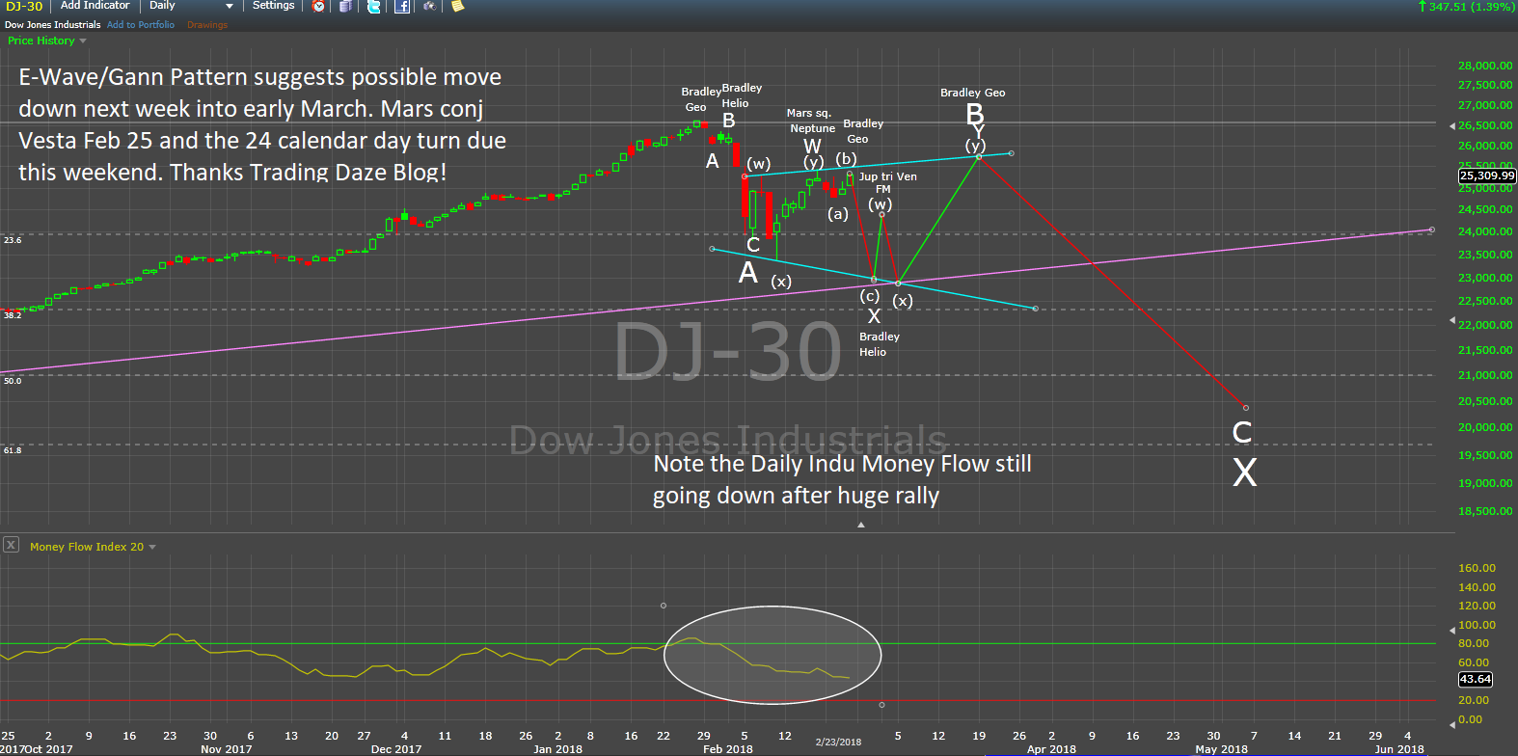Click the Apr 2018 label on time axis

(1051, 749)
